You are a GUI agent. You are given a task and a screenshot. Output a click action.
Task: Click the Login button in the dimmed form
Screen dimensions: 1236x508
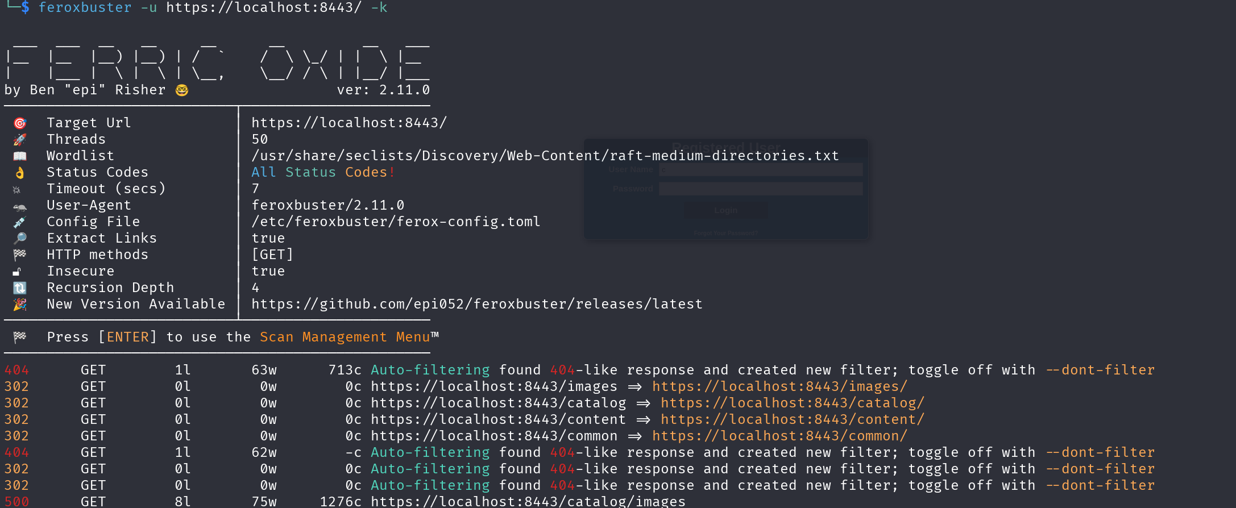pos(725,210)
